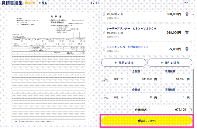Screen dimensions: 197x131
Task: Open the 8% 税込 tax type dropdown
Action: pos(119,97)
